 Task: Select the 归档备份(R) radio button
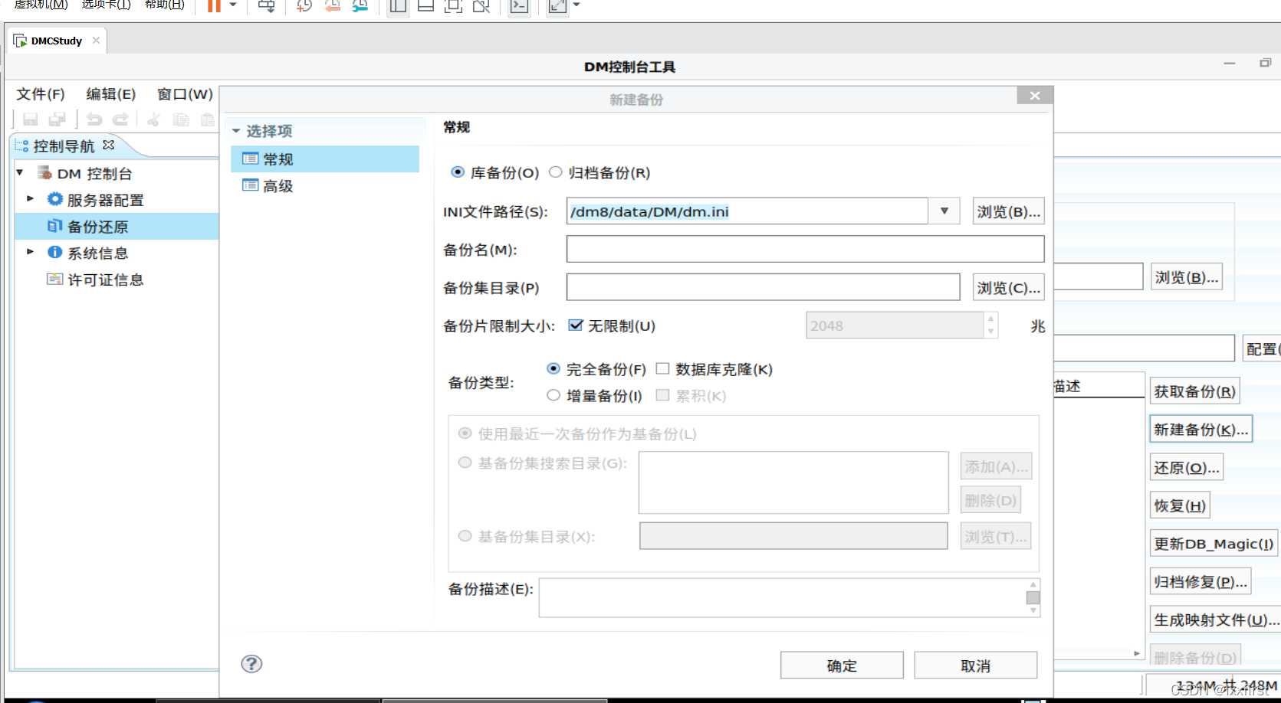coord(556,172)
